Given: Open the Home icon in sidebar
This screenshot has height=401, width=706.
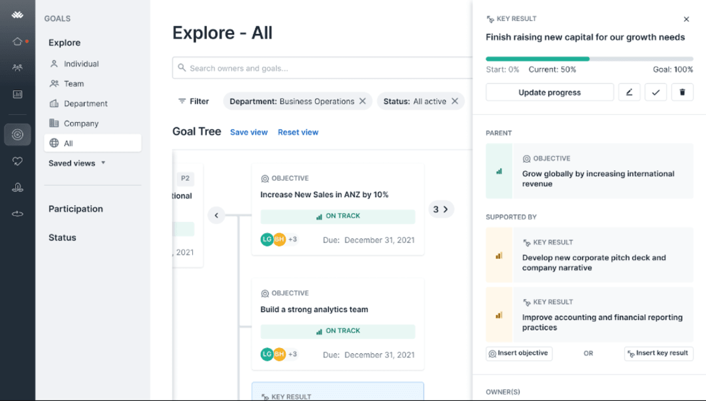Looking at the screenshot, I should pos(18,40).
